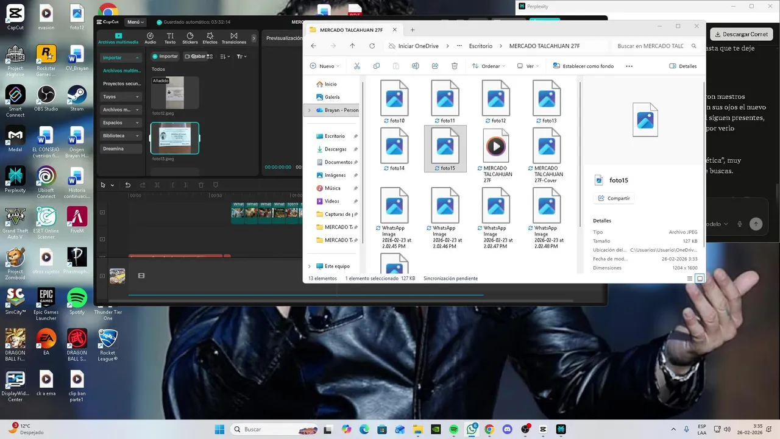Click the Cut scissors icon in File Explorer
Viewport: 780px width, 439px height.
357,66
